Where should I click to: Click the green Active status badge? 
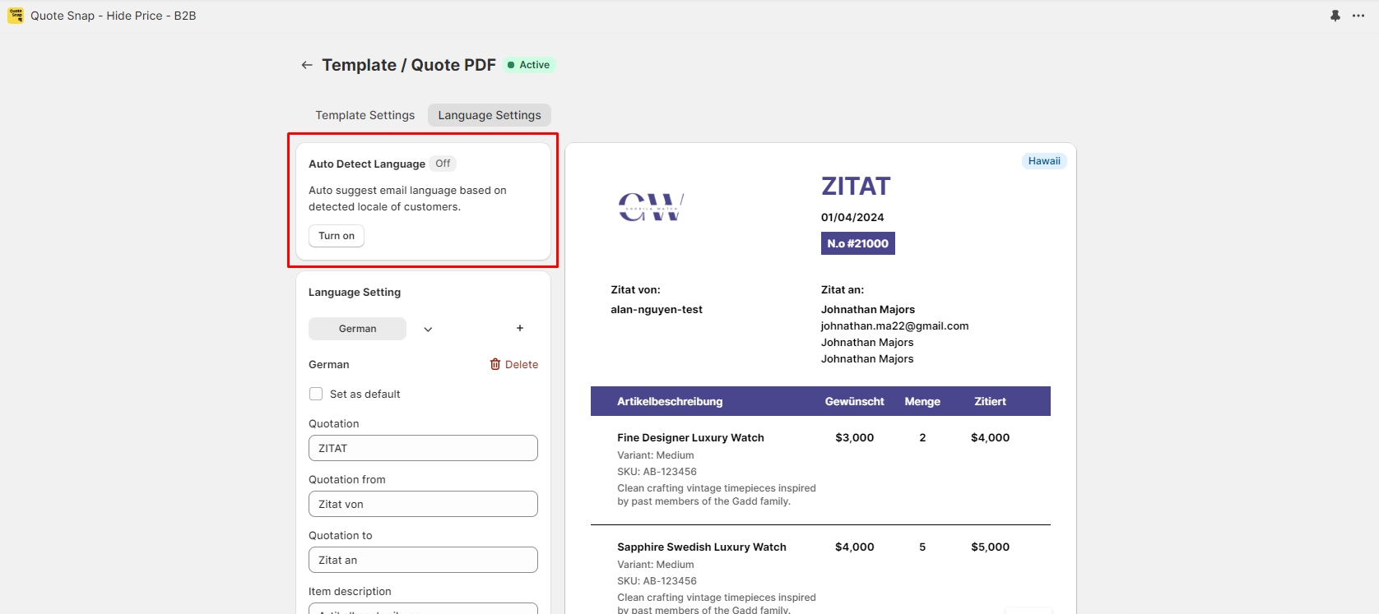529,65
